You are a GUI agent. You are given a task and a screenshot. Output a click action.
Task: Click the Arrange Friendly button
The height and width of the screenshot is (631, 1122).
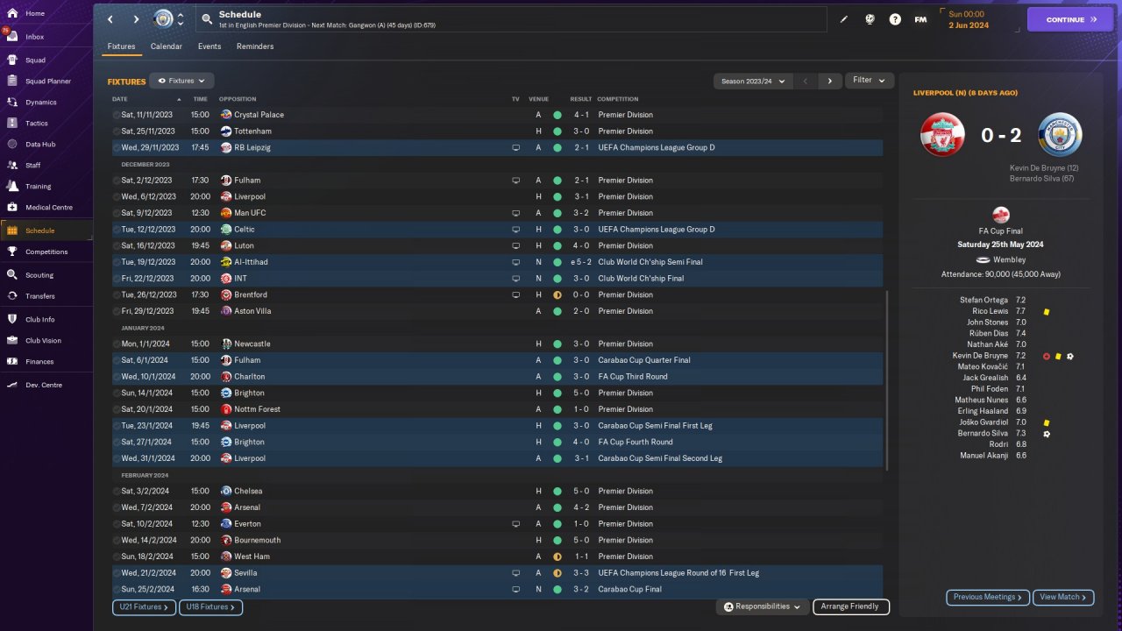[851, 606]
